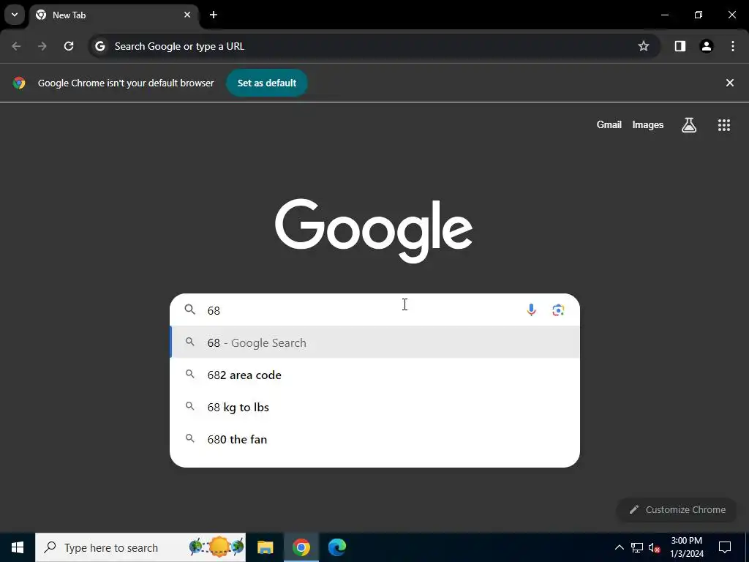Click the muted volume tray icon

pos(654,547)
